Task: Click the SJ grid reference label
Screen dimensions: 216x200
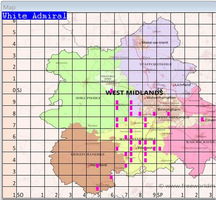Action: pos(19,90)
